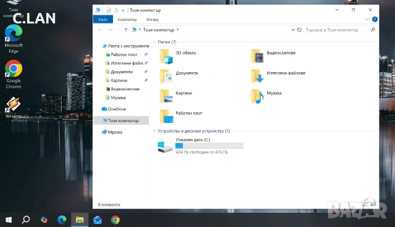Select the Локален диск (C:) drive icon

click(165, 147)
